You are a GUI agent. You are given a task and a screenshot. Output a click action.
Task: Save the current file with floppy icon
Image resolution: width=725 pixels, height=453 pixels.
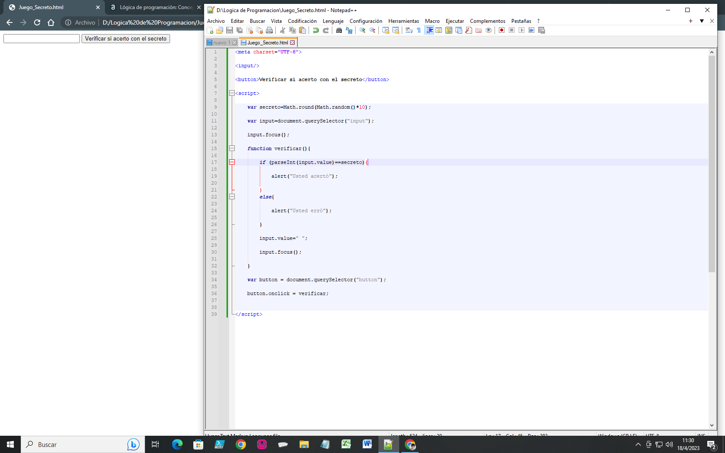[230, 30]
